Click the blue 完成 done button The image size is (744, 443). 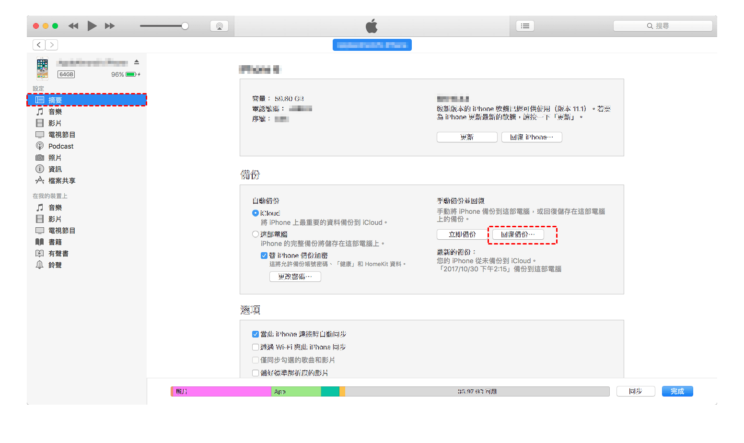point(677,391)
